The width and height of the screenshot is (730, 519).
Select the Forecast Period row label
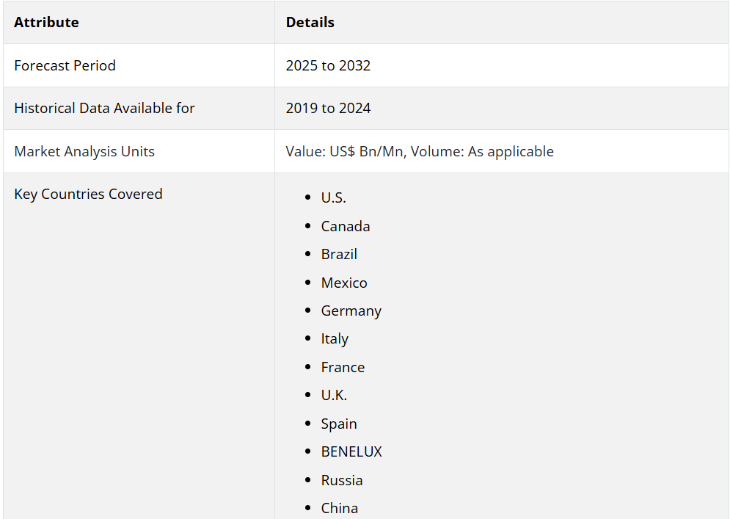click(x=65, y=65)
